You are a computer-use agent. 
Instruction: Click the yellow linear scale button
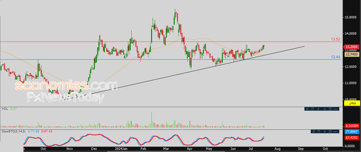pos(352,103)
